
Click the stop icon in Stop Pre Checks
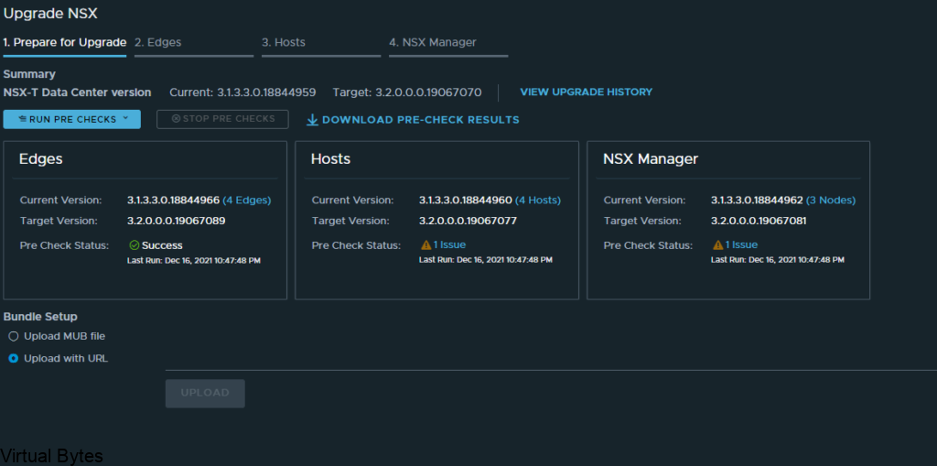176,118
